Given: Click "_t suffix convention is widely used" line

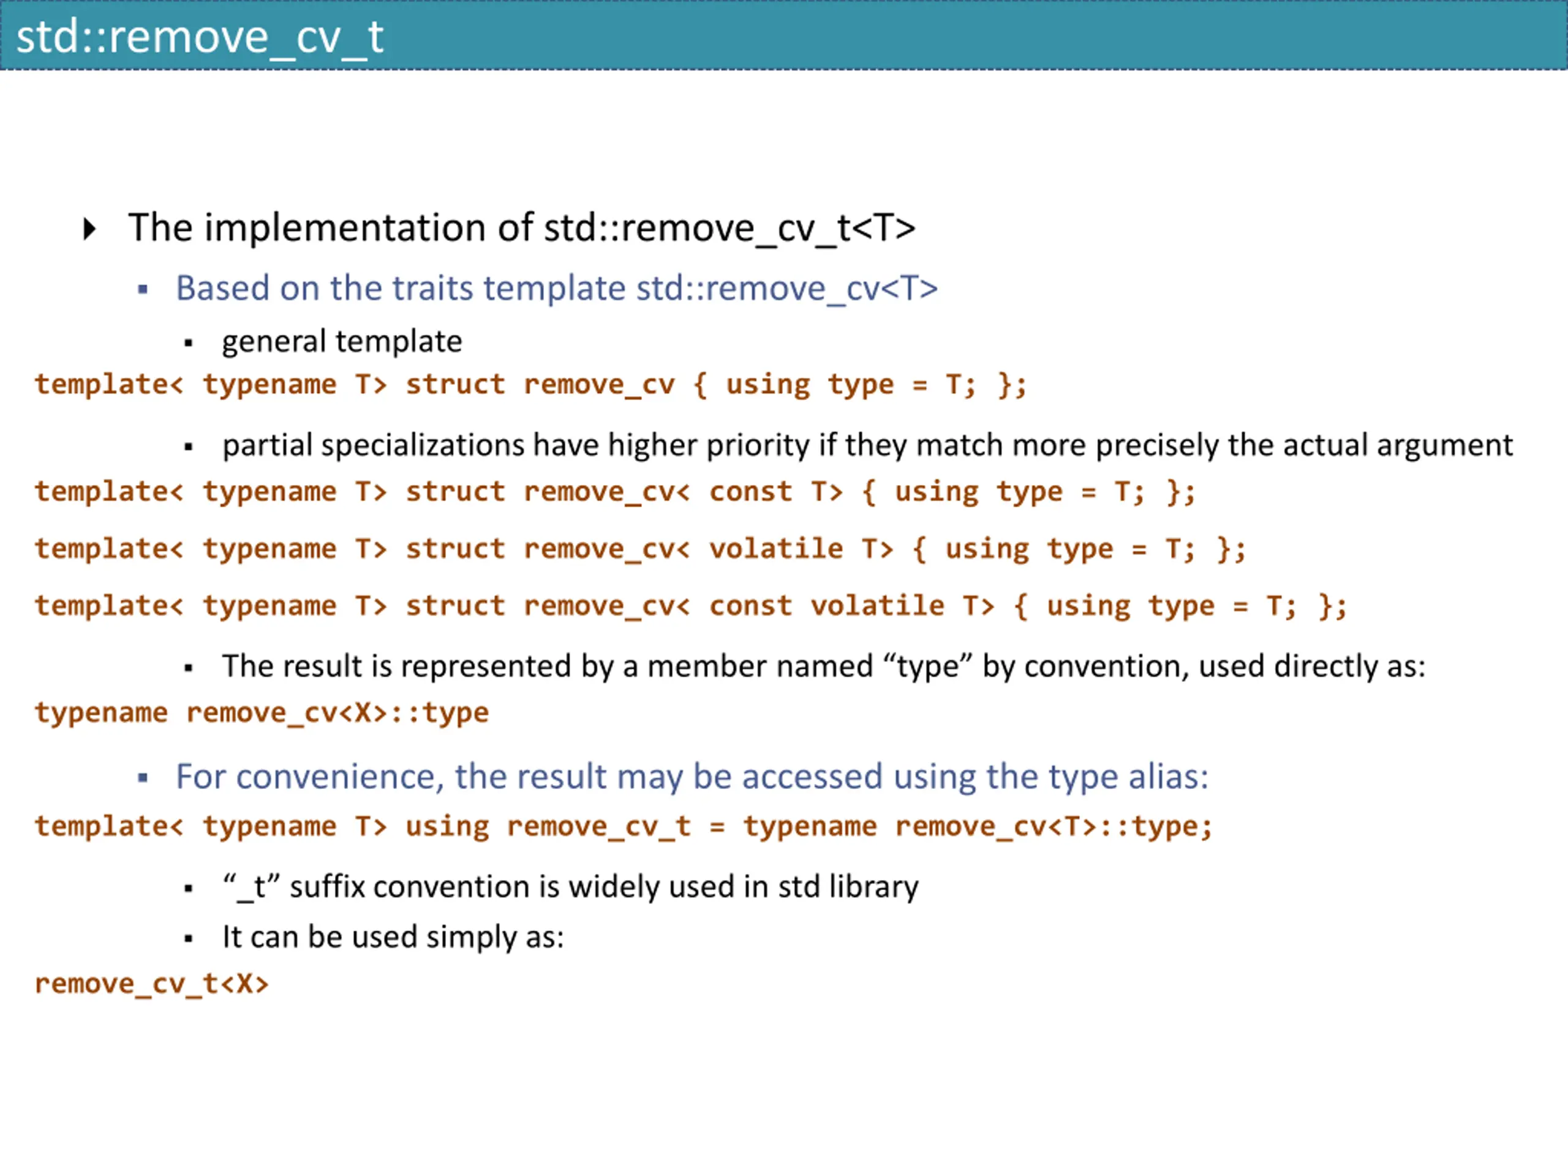Looking at the screenshot, I should click(x=571, y=888).
